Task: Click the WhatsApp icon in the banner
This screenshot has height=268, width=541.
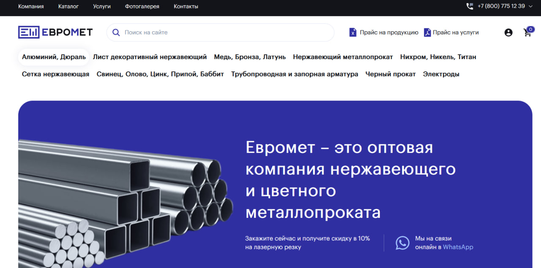Action: 402,243
